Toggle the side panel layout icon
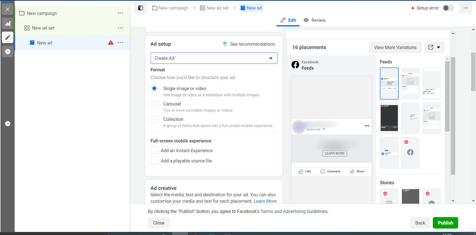Viewport: 476px width, 235px height. 141,8
